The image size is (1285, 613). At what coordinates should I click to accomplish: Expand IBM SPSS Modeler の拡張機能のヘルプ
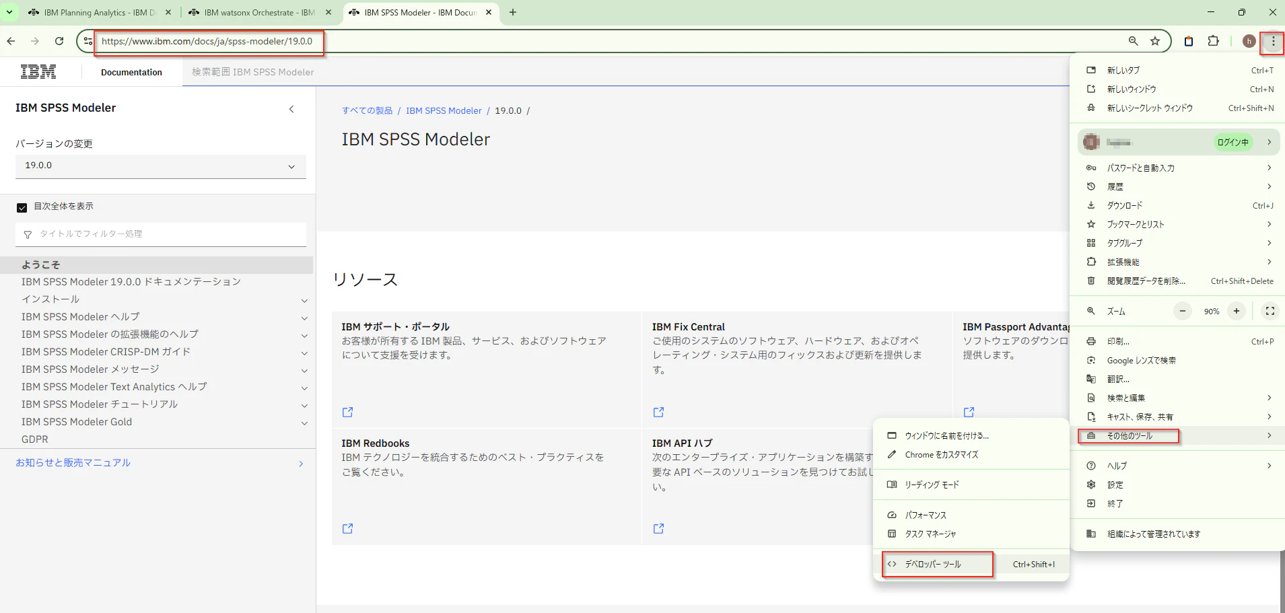coord(304,336)
